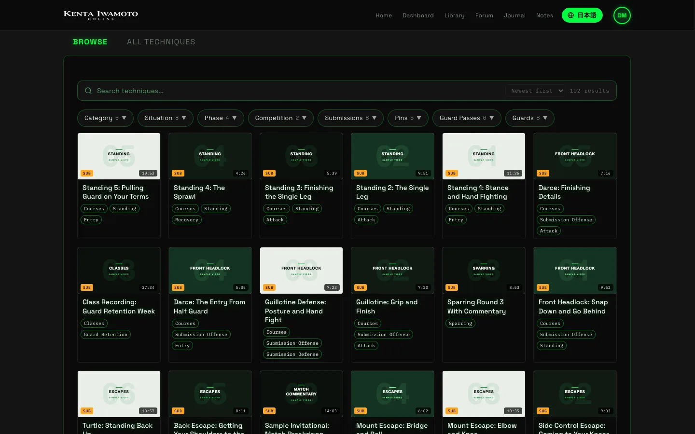
Task: Click Classes tag on Class Recording card
Action: pos(94,324)
